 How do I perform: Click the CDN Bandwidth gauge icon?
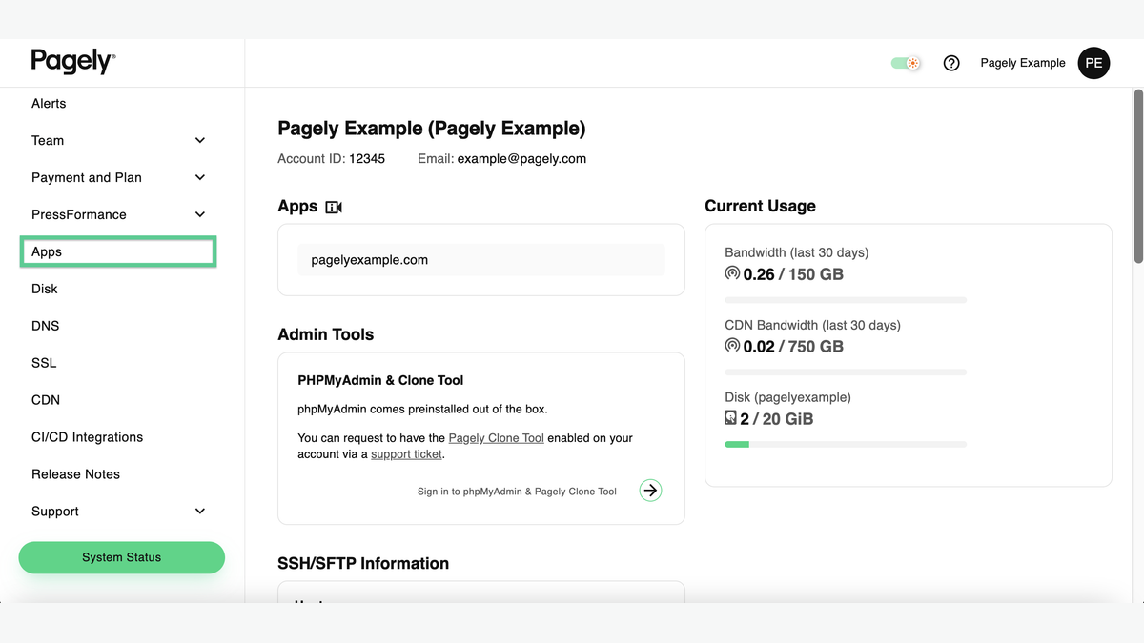pos(732,346)
